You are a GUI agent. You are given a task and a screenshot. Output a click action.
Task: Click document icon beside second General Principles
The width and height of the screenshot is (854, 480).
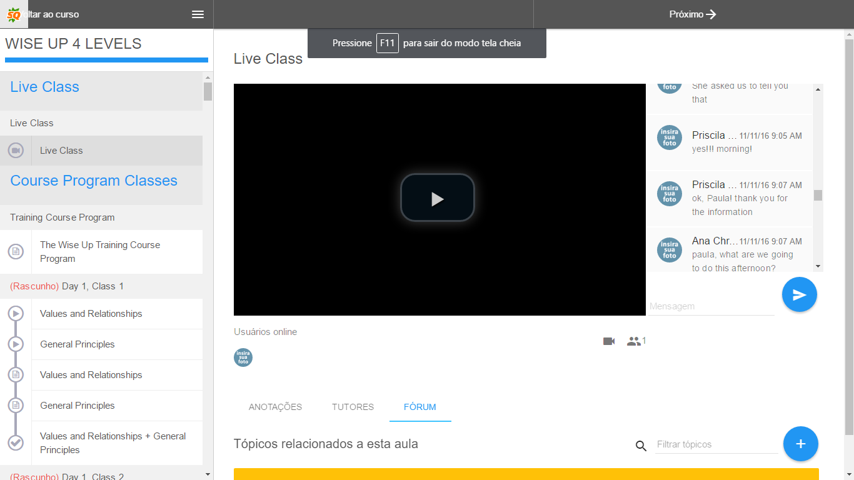click(16, 406)
